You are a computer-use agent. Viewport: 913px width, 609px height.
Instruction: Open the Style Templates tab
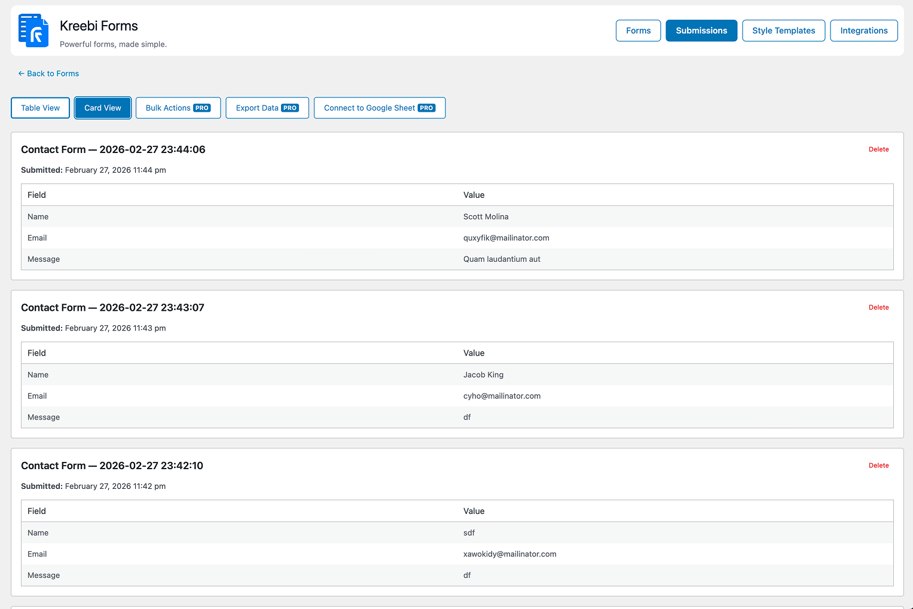click(783, 30)
